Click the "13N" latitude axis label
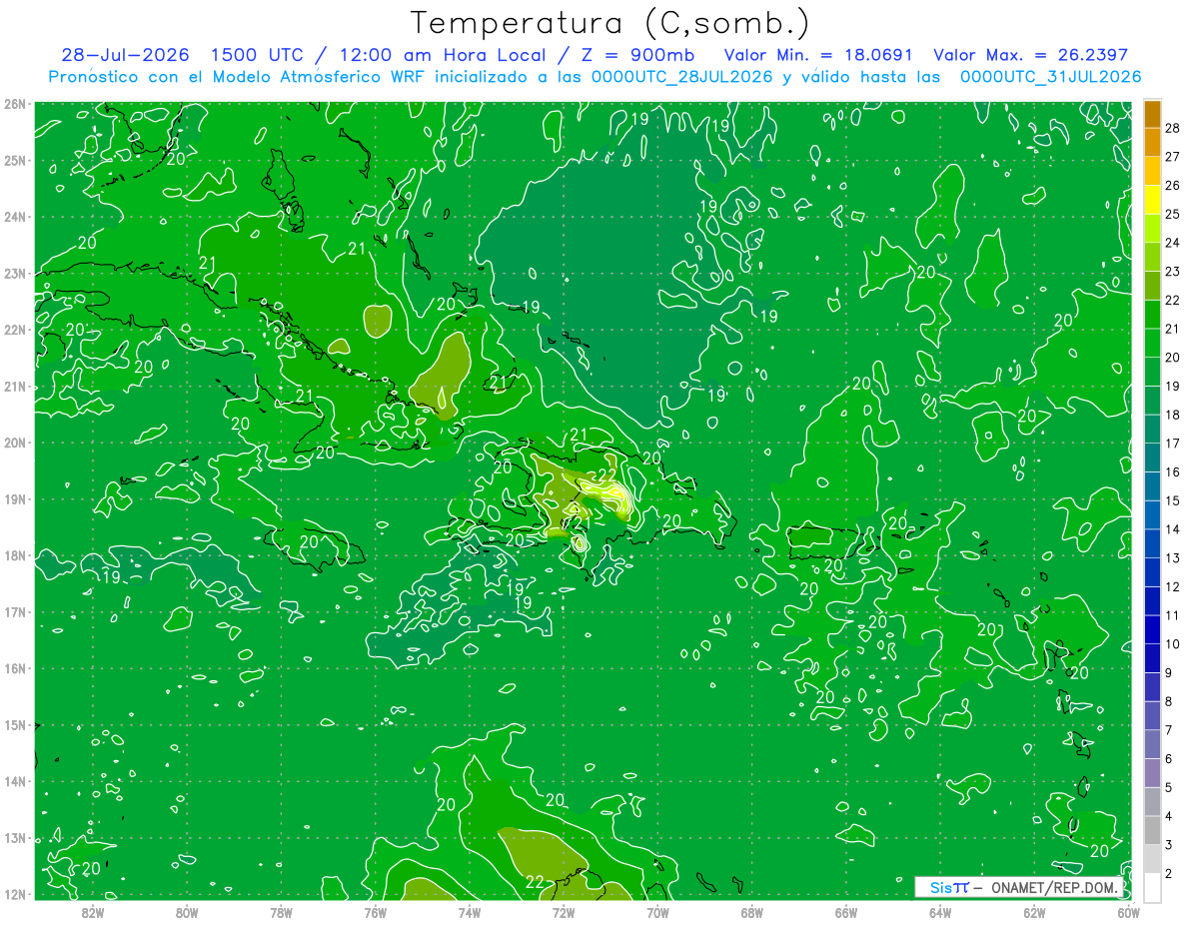 pos(15,838)
